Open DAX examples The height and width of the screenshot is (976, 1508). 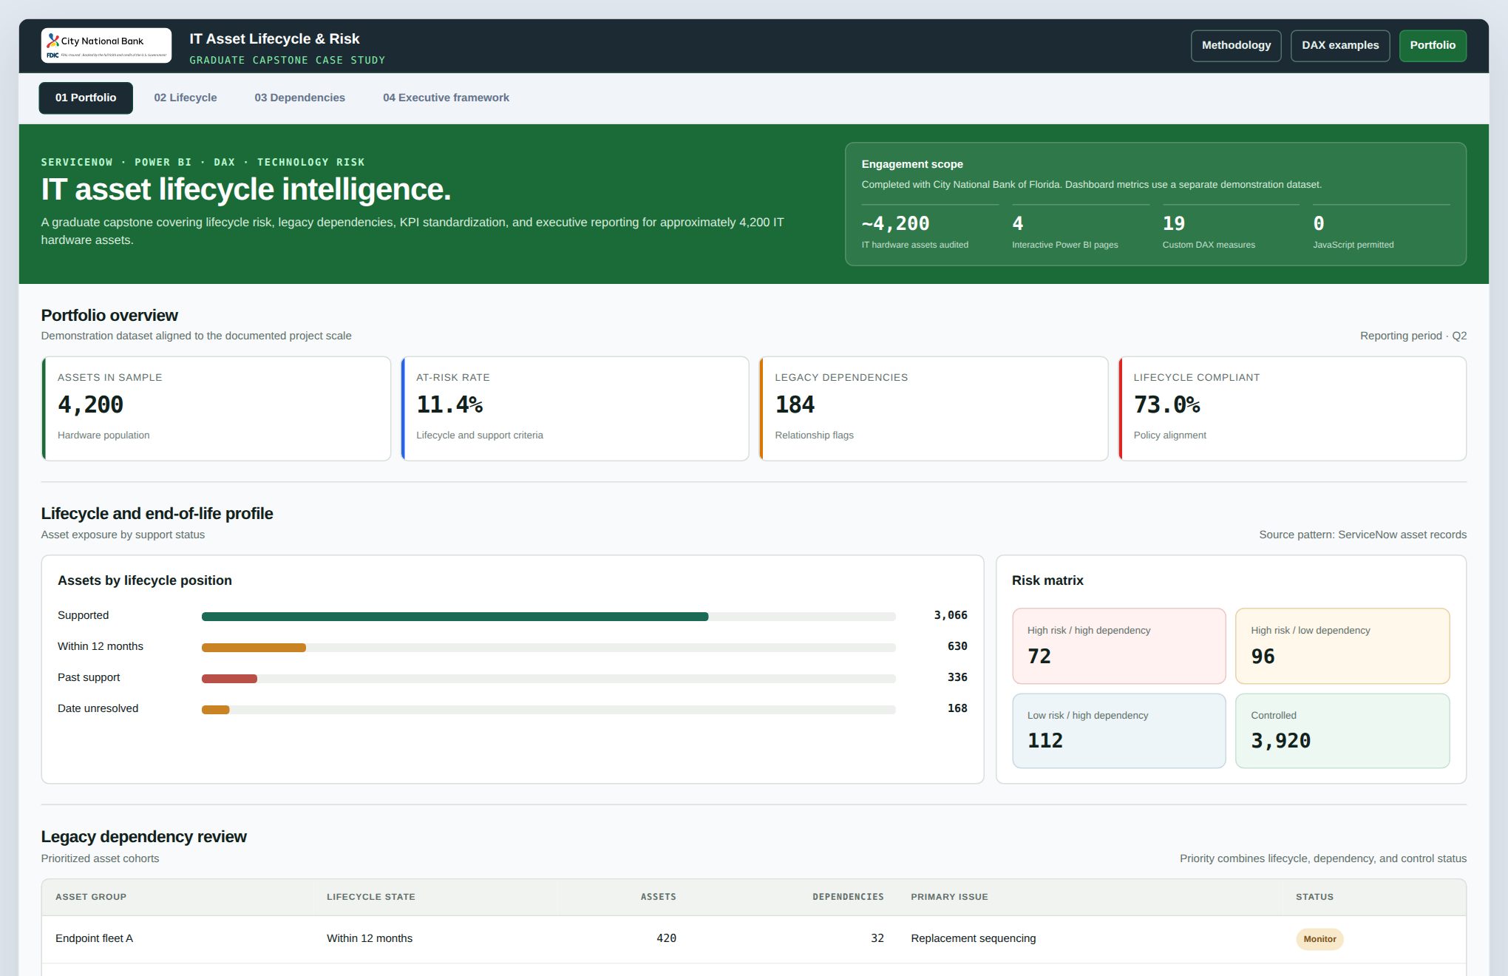pos(1340,46)
